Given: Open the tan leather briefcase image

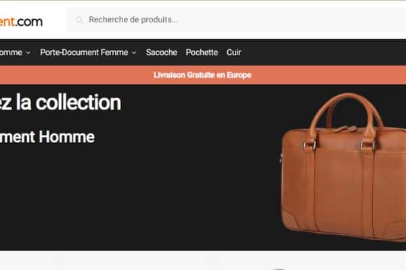Looking at the screenshot, I should point(343,167).
